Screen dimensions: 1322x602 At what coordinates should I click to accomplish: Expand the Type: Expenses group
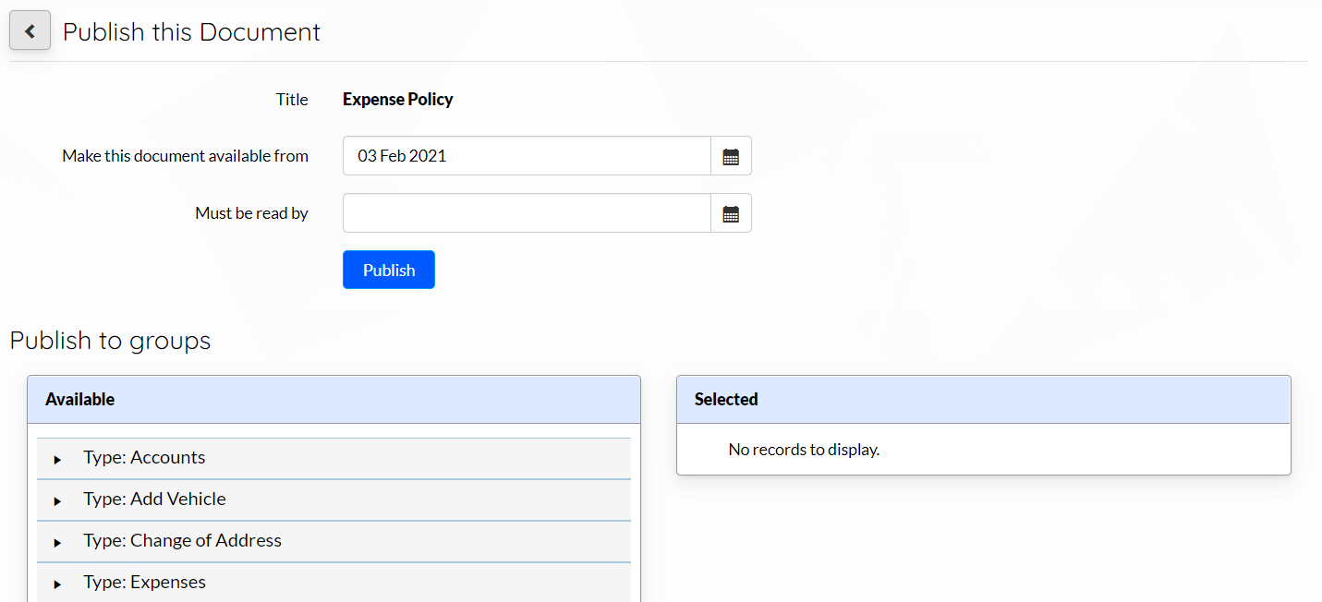point(57,584)
